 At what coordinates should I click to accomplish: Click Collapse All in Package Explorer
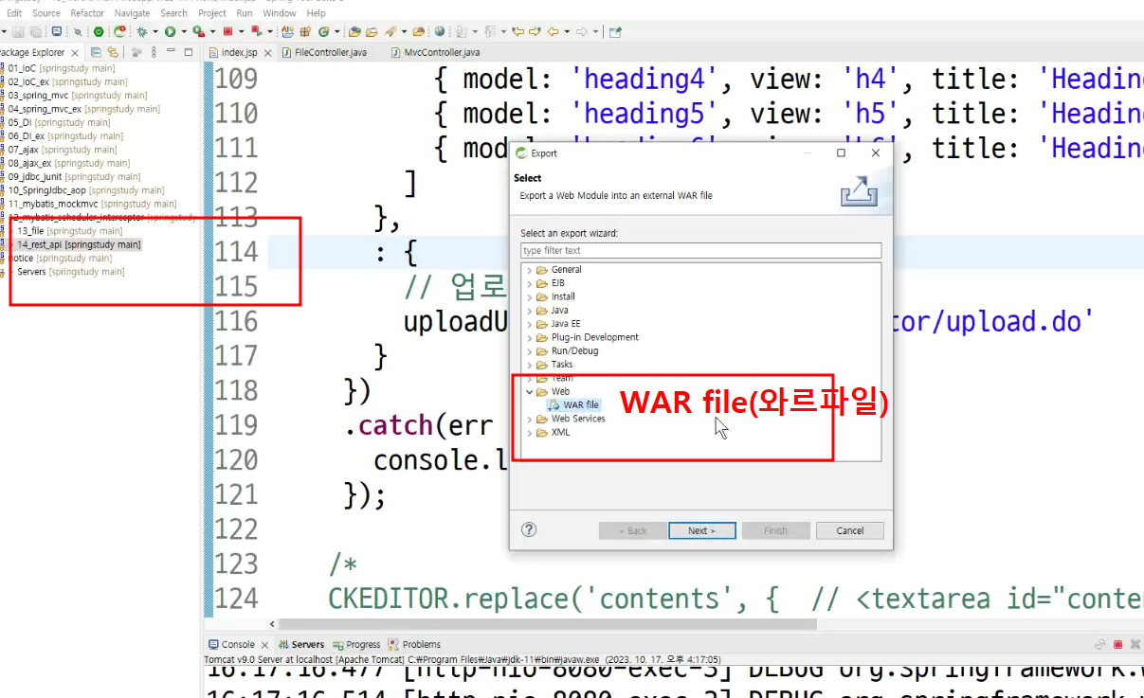(96, 52)
